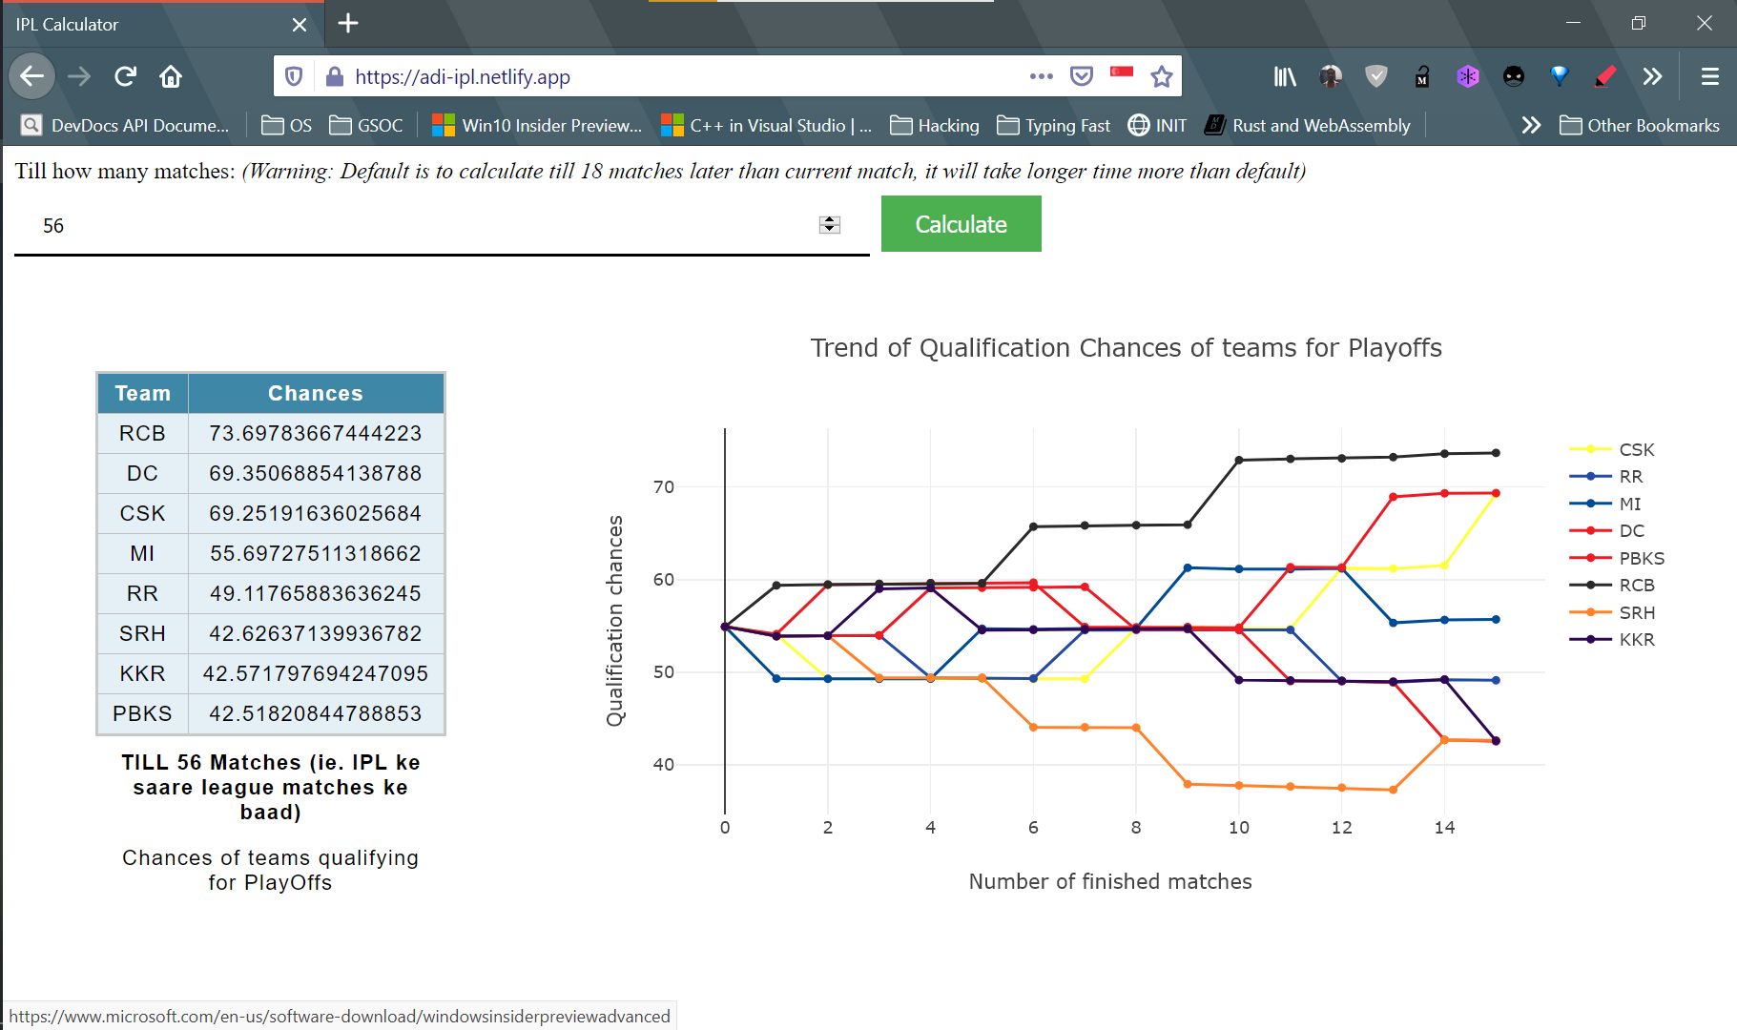Show more toolbar extensions chevron
The height and width of the screenshot is (1030, 1737).
[1652, 76]
